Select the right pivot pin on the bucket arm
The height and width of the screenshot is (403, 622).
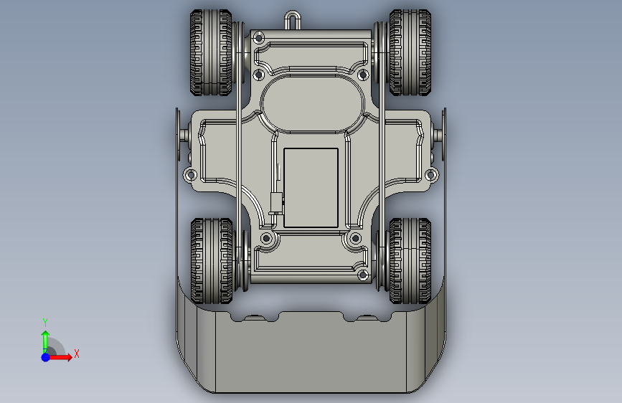(438, 136)
